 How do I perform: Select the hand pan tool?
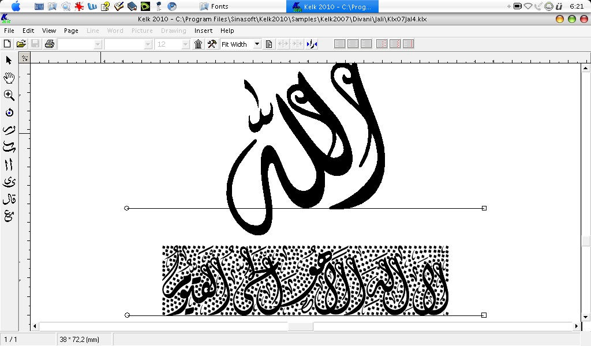tap(9, 78)
